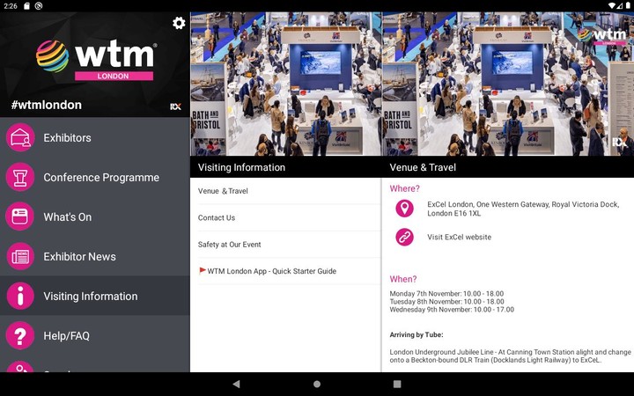The height and width of the screenshot is (396, 634).
Task: Tap the Android recent apps square button
Action: point(397,384)
